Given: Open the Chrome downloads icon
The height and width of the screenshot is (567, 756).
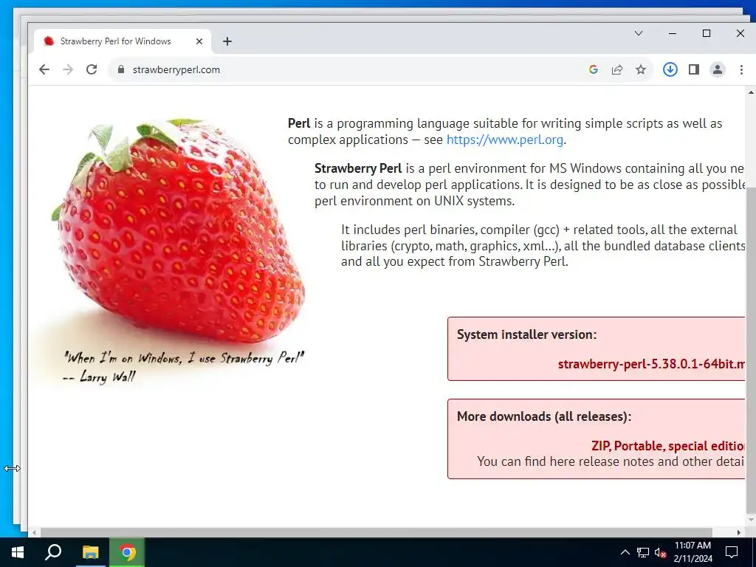Looking at the screenshot, I should pos(670,69).
